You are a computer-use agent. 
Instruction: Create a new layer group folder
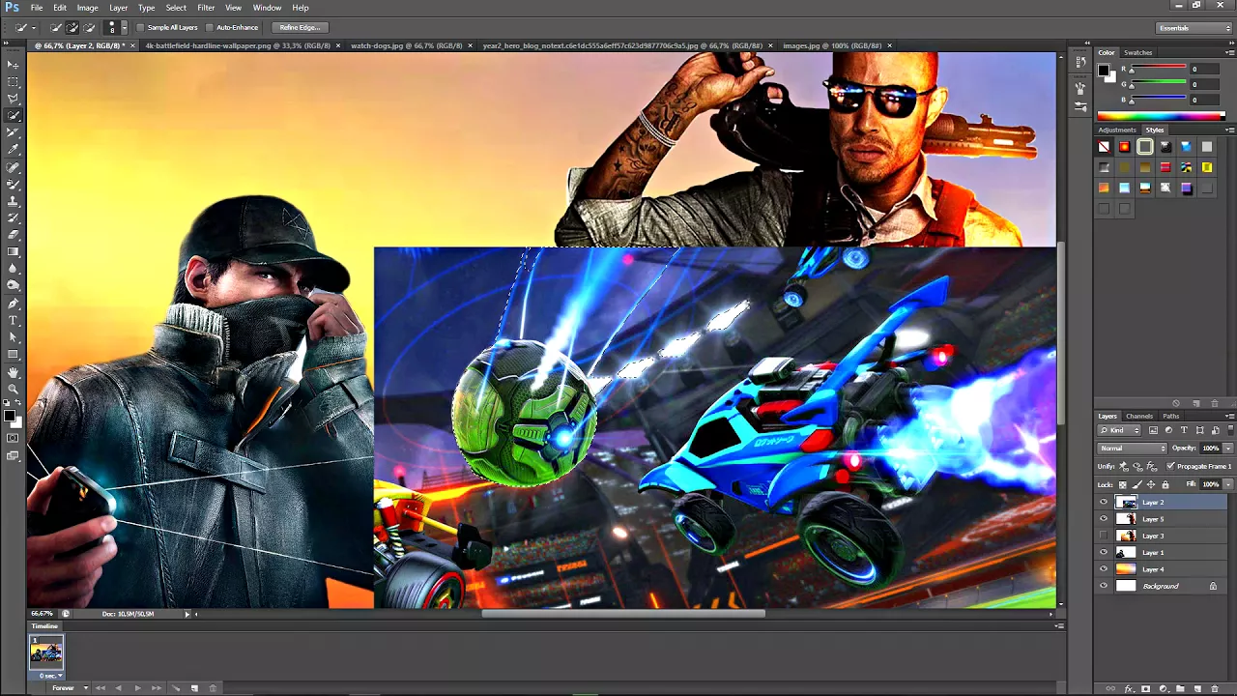1179,689
